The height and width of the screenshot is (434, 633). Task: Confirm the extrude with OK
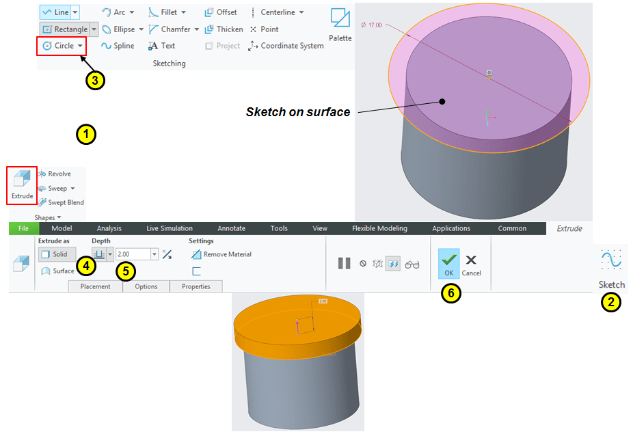click(448, 264)
